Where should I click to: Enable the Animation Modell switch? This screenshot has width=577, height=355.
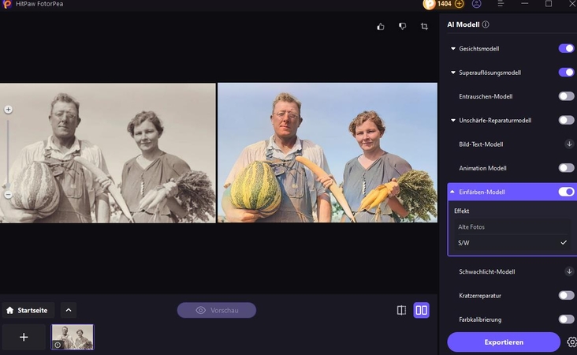tap(566, 168)
